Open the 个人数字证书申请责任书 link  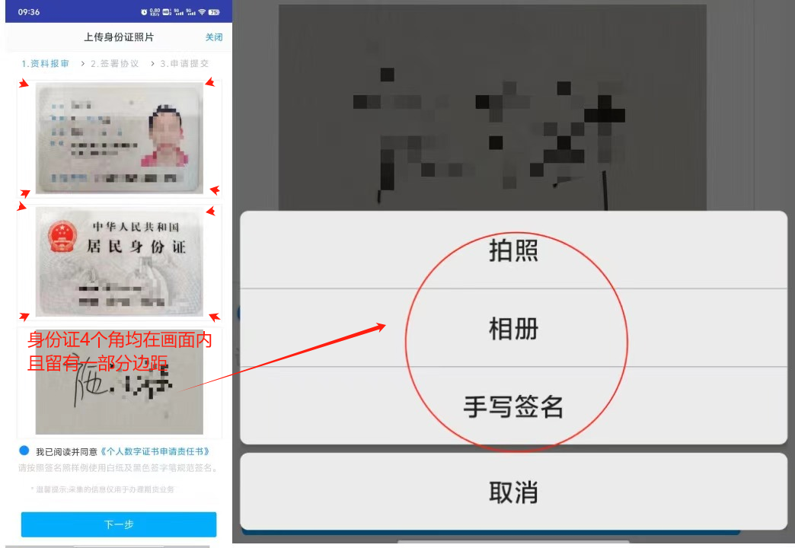pyautogui.click(x=155, y=451)
